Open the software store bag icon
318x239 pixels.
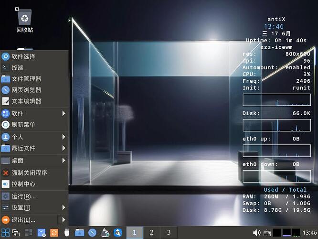(42, 233)
